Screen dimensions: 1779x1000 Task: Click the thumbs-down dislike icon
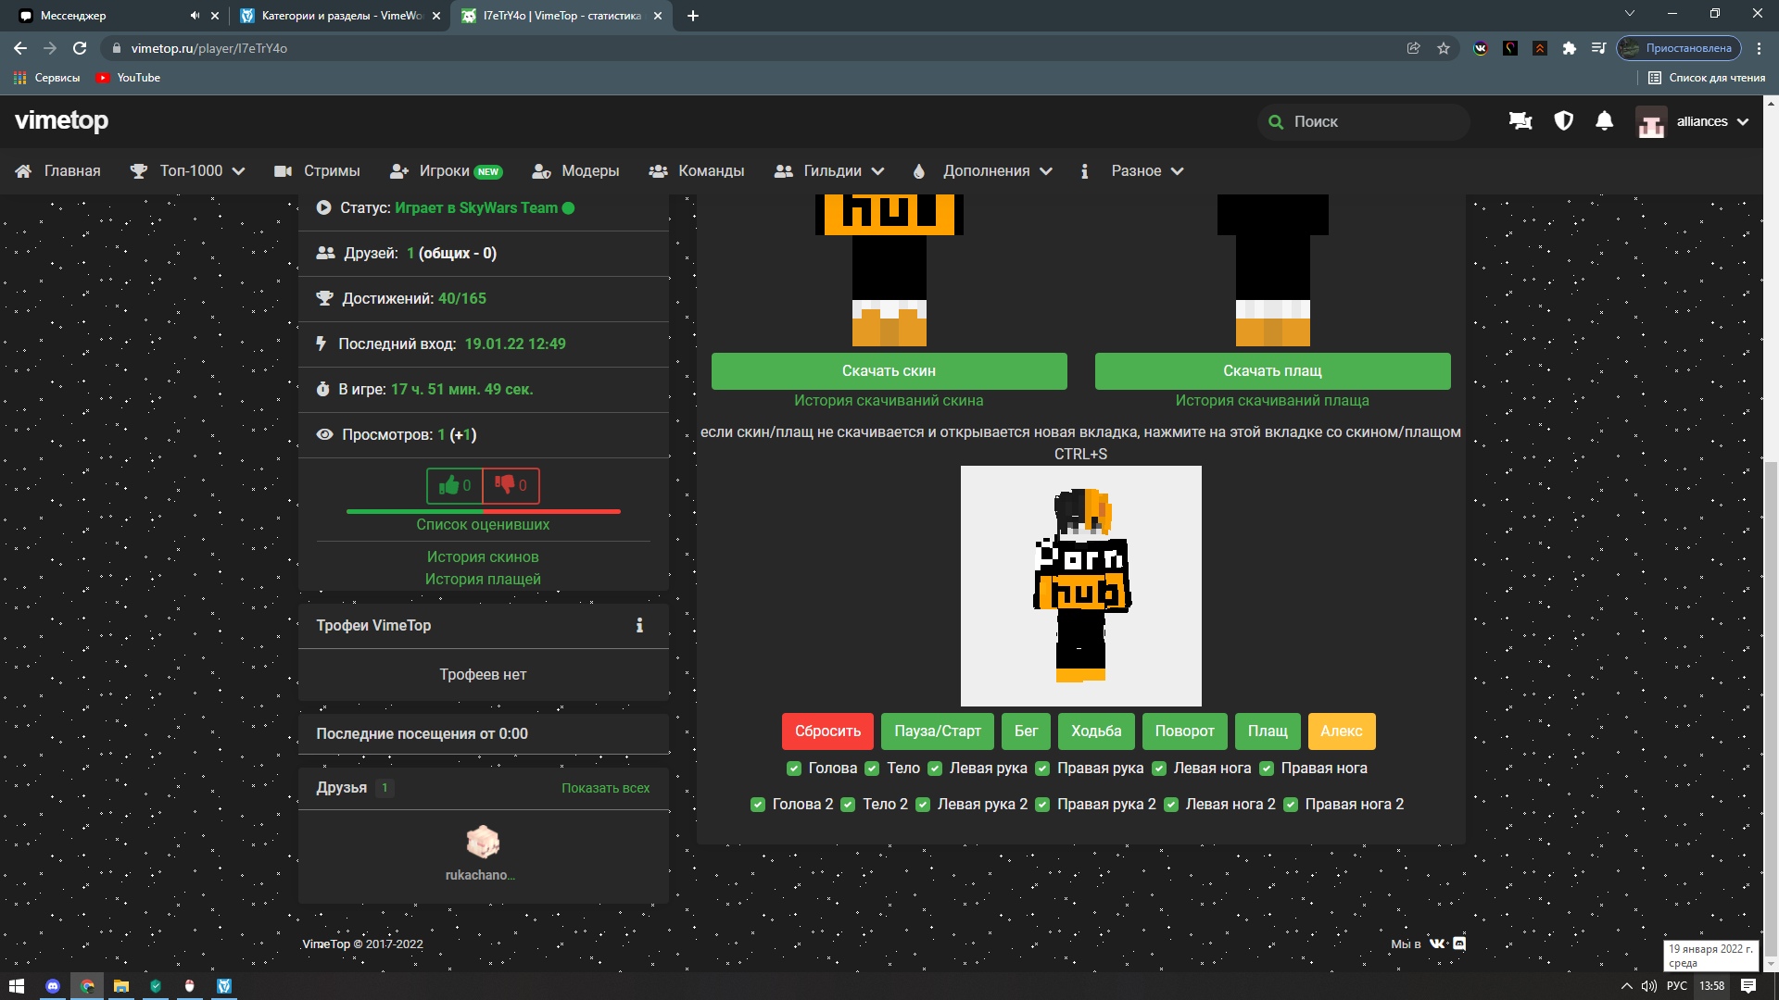coord(505,485)
